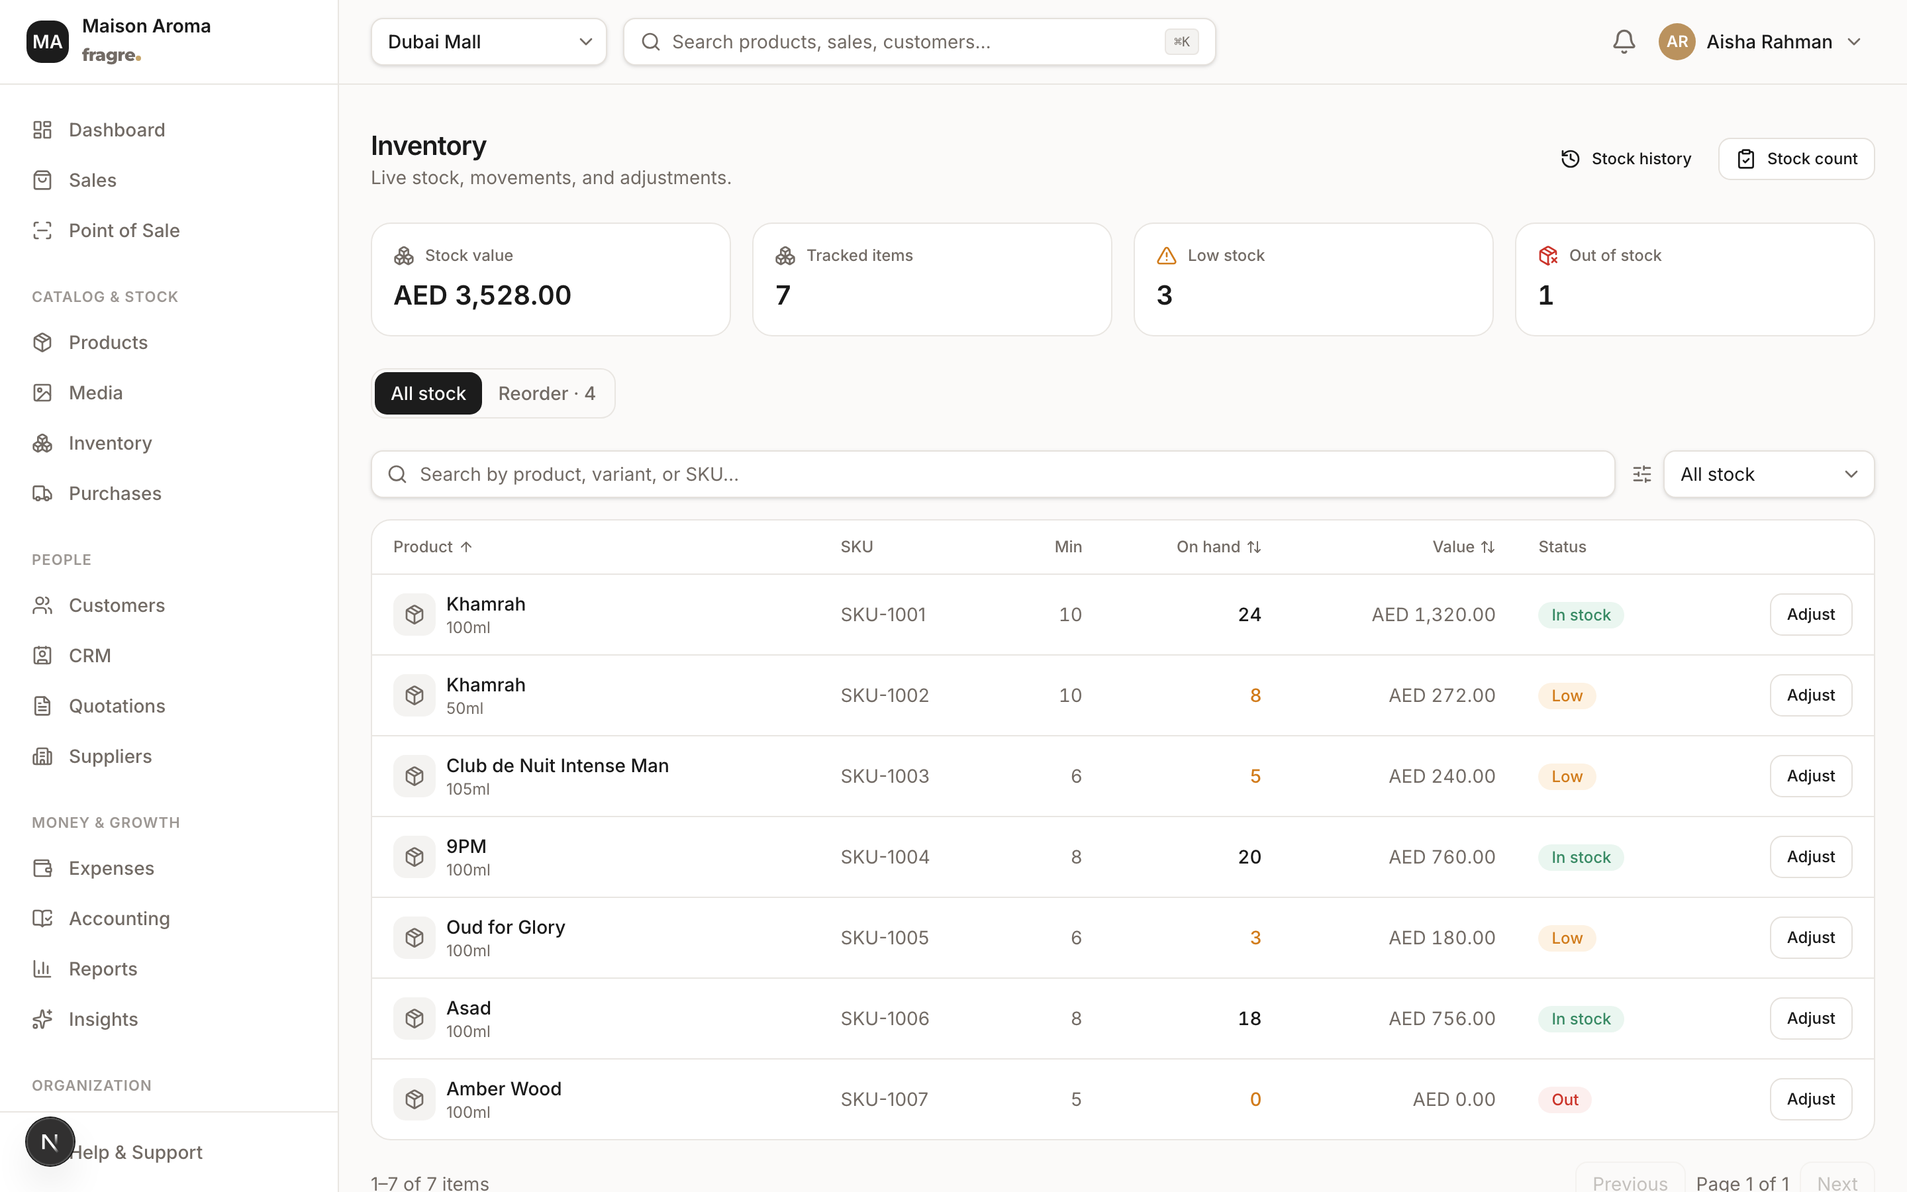Click the Out of stock box icon
The image size is (1907, 1192).
tap(1547, 256)
